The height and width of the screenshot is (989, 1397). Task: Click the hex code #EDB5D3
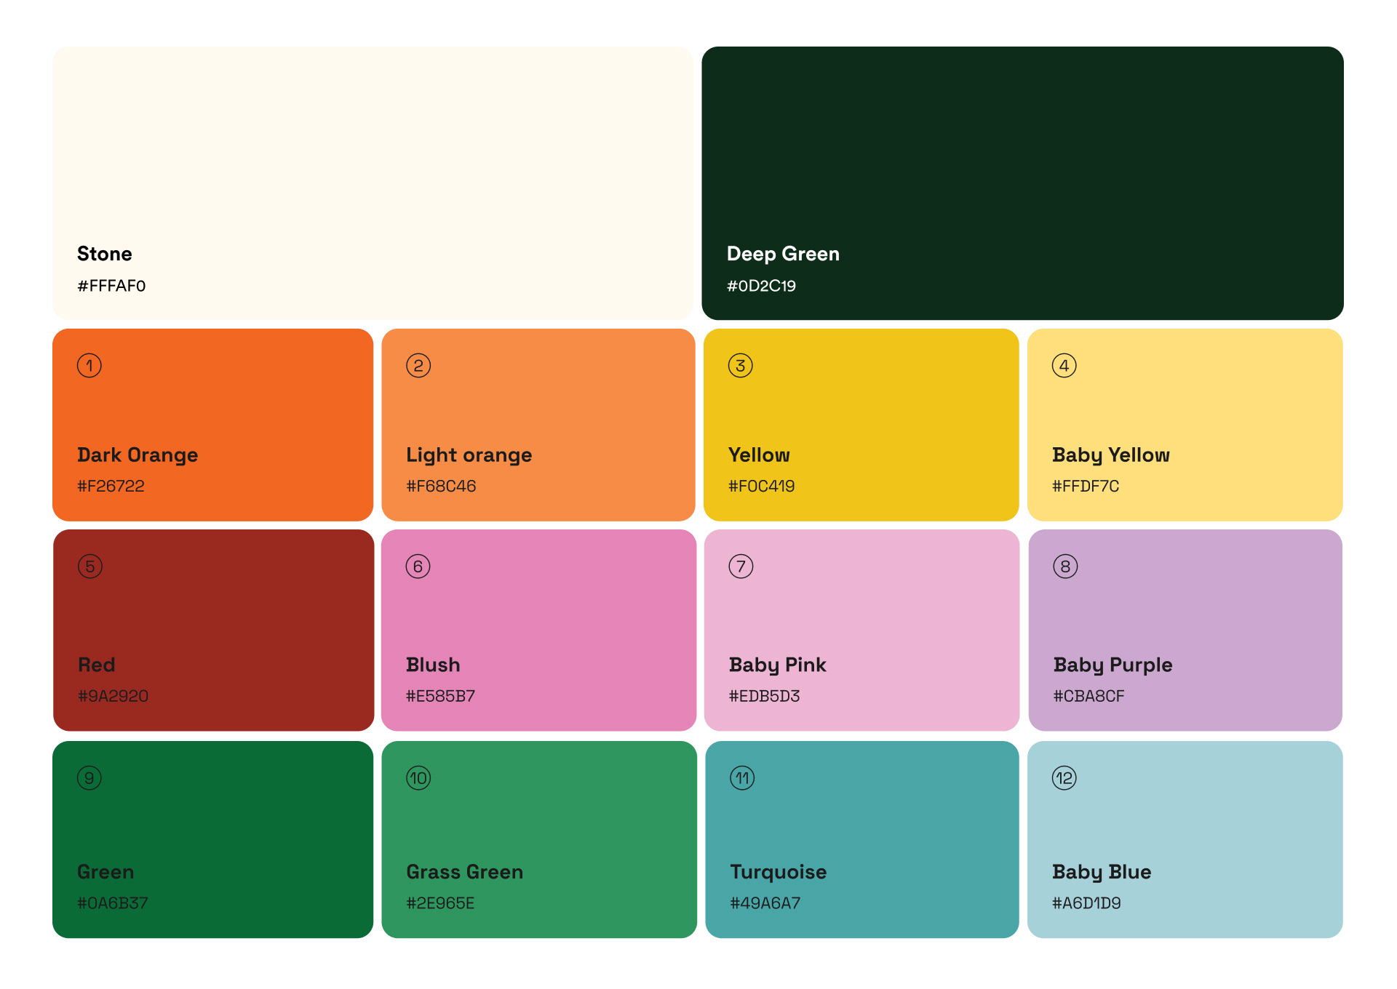pos(764,696)
